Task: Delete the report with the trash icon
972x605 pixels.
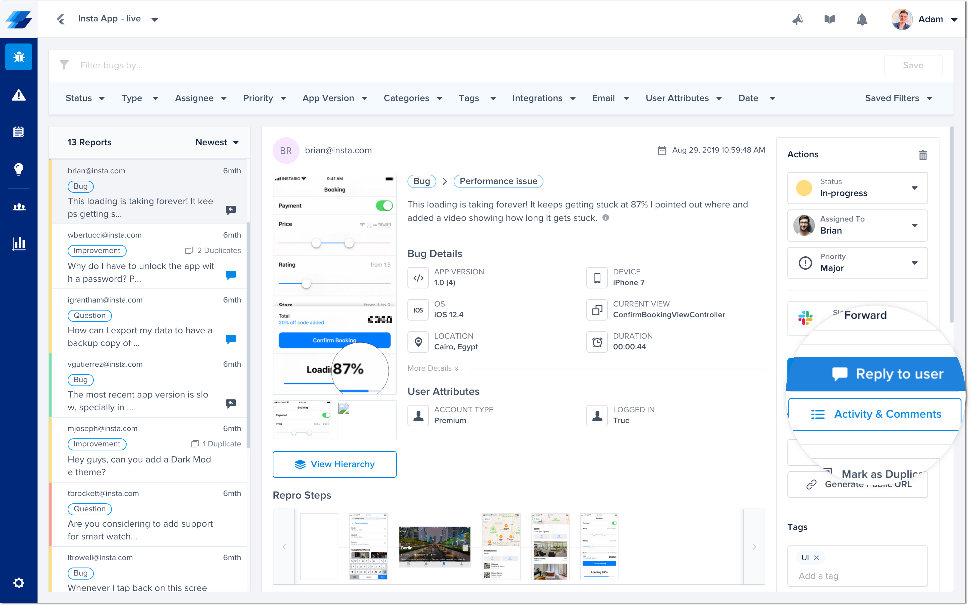Action: [922, 155]
